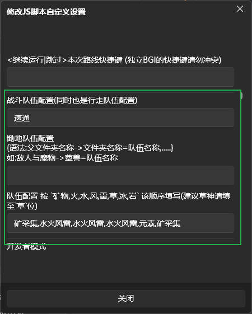Place cursor on the 元素 entry in team list
The image size is (252, 314).
pos(147,223)
